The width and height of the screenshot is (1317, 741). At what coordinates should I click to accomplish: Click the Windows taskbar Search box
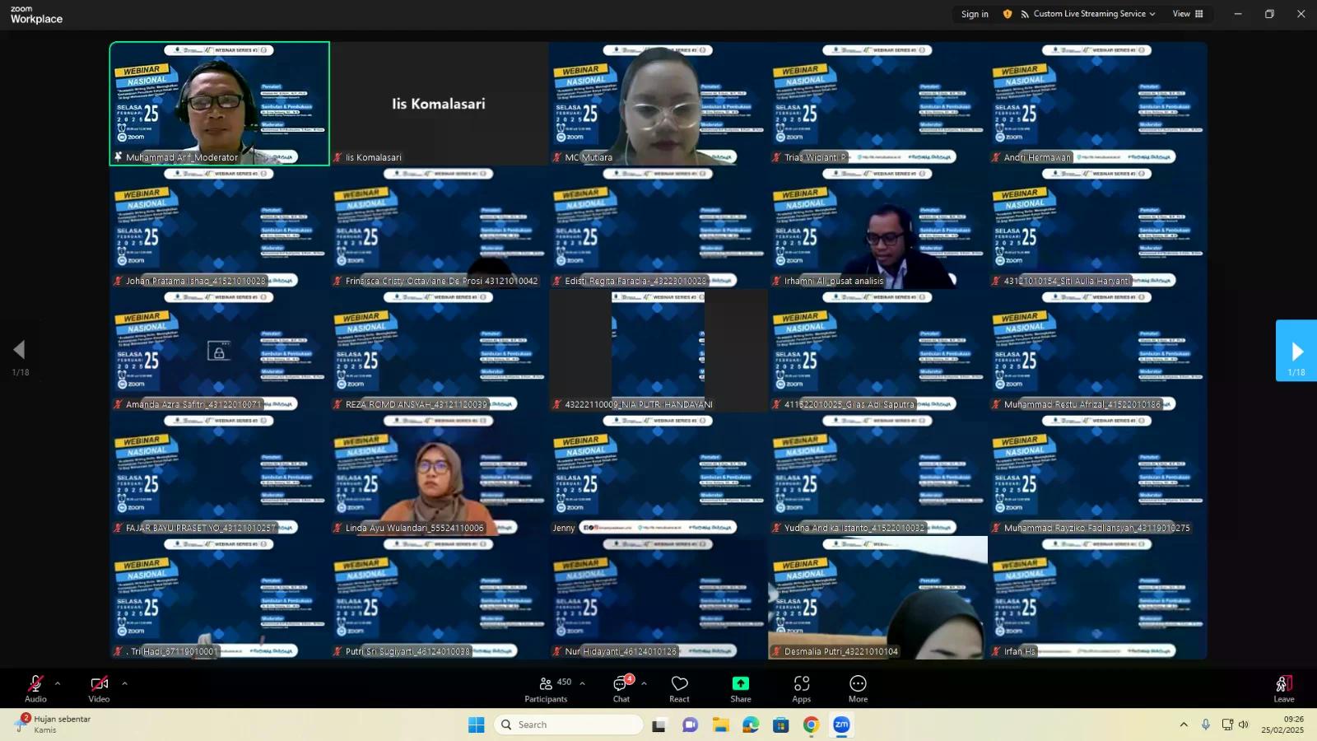click(570, 725)
